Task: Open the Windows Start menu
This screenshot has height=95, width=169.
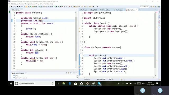Action: point(11,83)
